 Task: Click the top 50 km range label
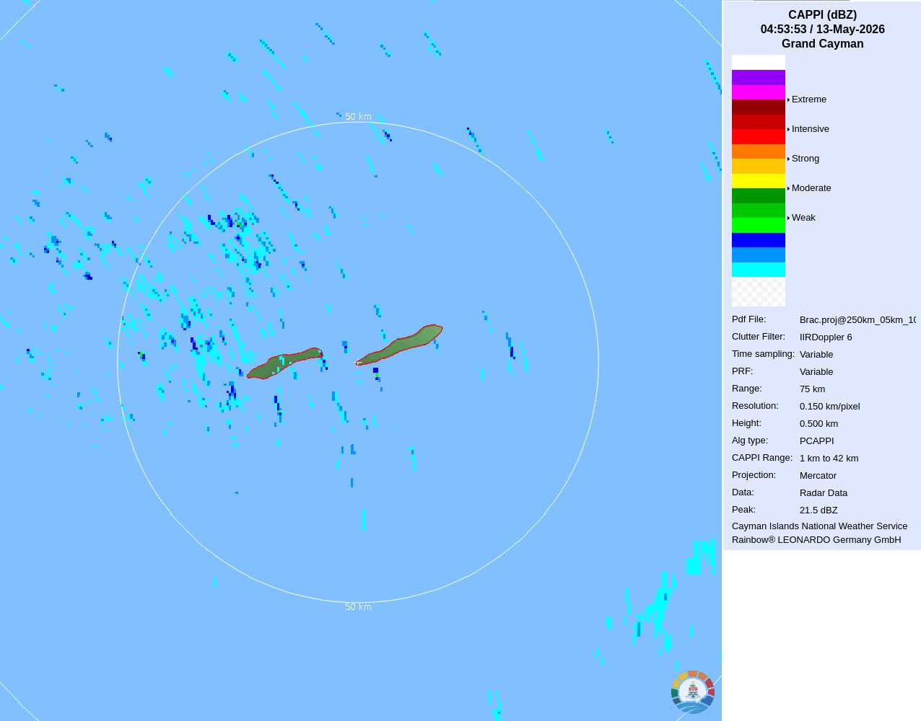click(x=358, y=117)
